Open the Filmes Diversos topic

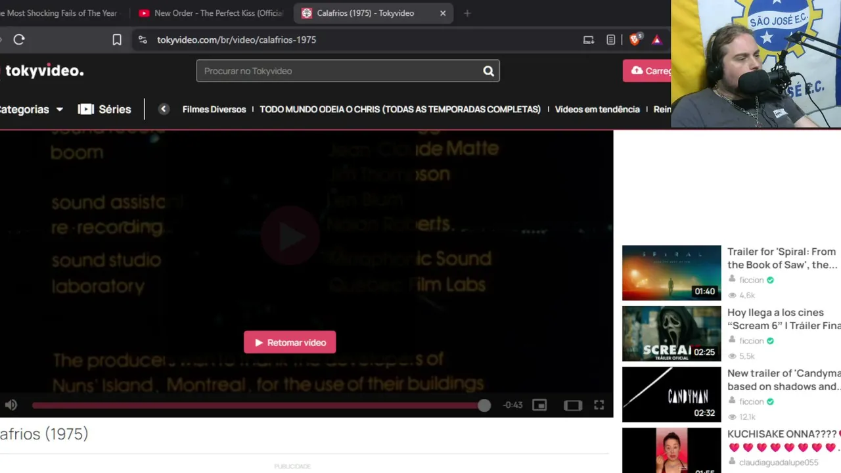[x=214, y=109]
